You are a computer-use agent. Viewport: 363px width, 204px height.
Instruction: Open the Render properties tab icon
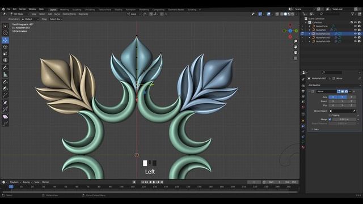coord(303,86)
